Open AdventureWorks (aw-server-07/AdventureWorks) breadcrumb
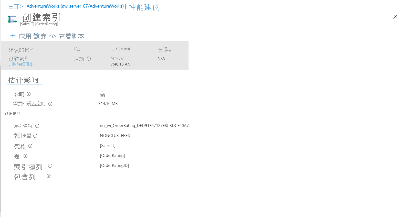 pos(75,6)
